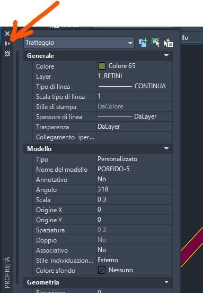The height and width of the screenshot is (293, 203).
Task: Open the Tratteggio object type dropdown
Action: (79, 43)
